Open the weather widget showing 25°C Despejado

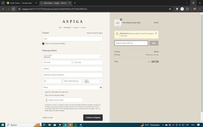[150, 125]
